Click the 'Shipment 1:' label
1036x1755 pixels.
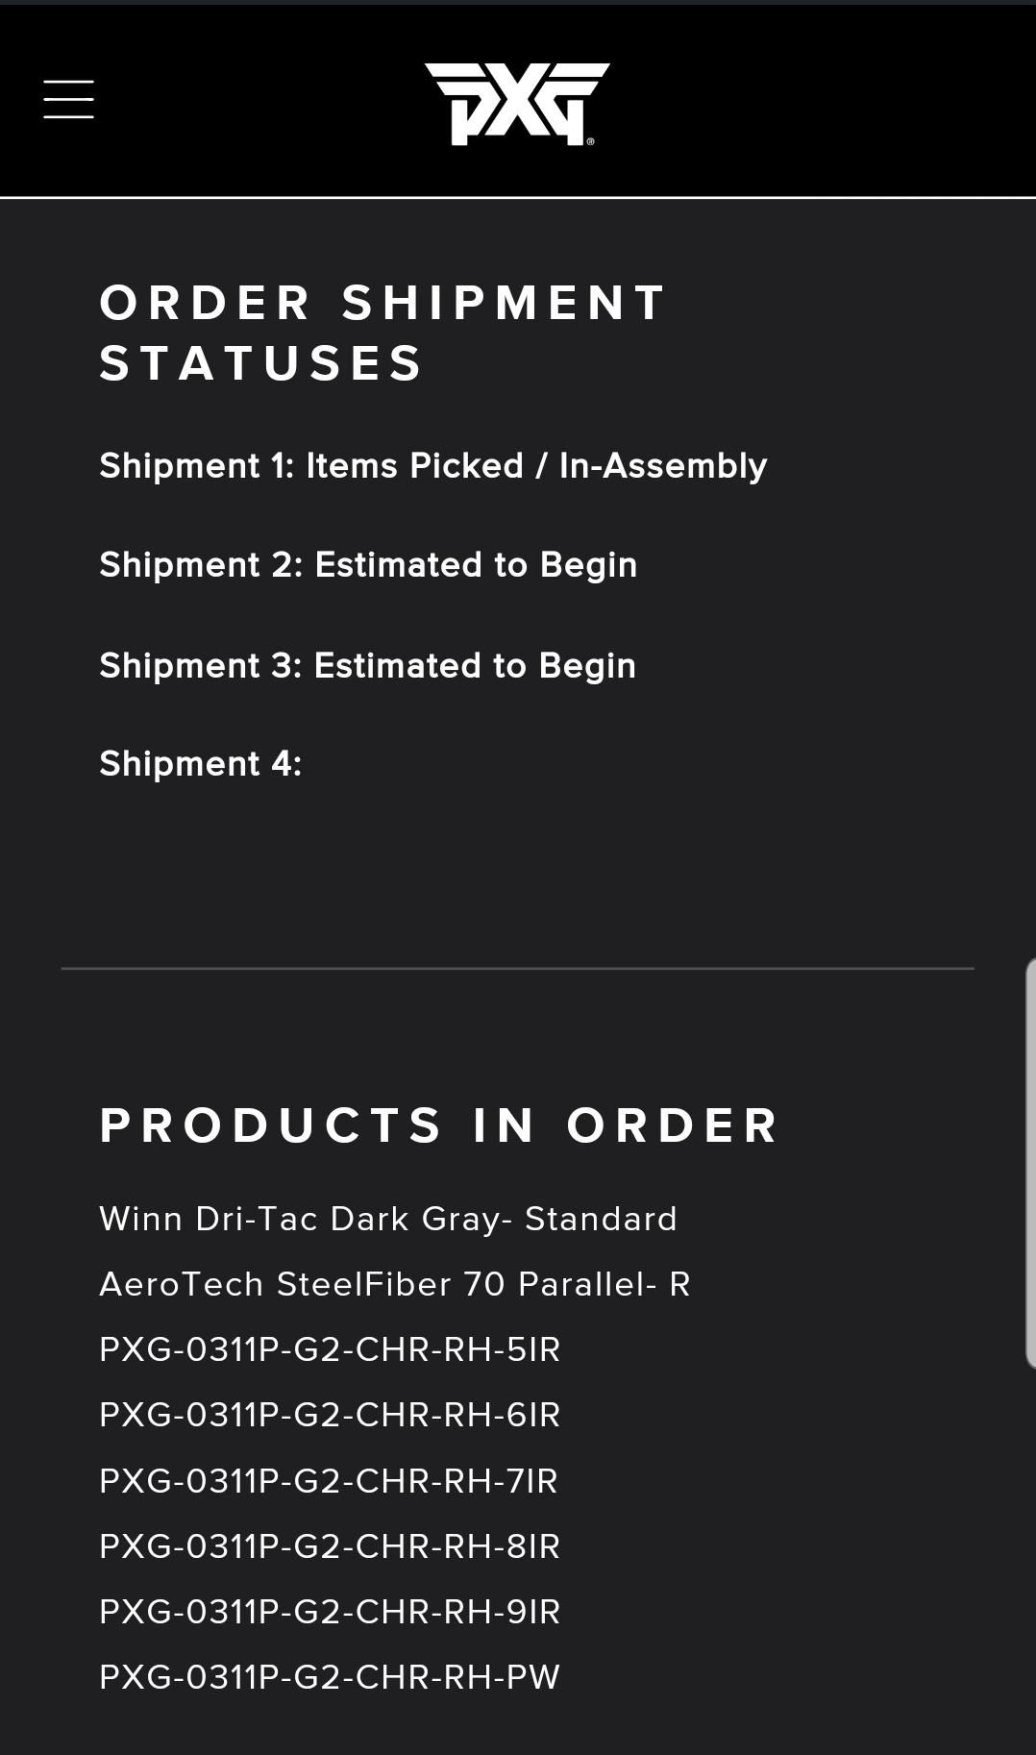point(196,466)
